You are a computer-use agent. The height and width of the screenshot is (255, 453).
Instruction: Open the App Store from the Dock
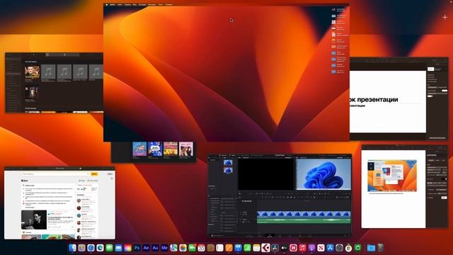click(330, 248)
